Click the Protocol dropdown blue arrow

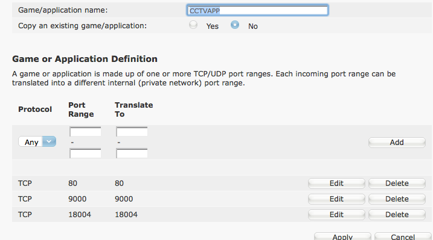(x=49, y=142)
